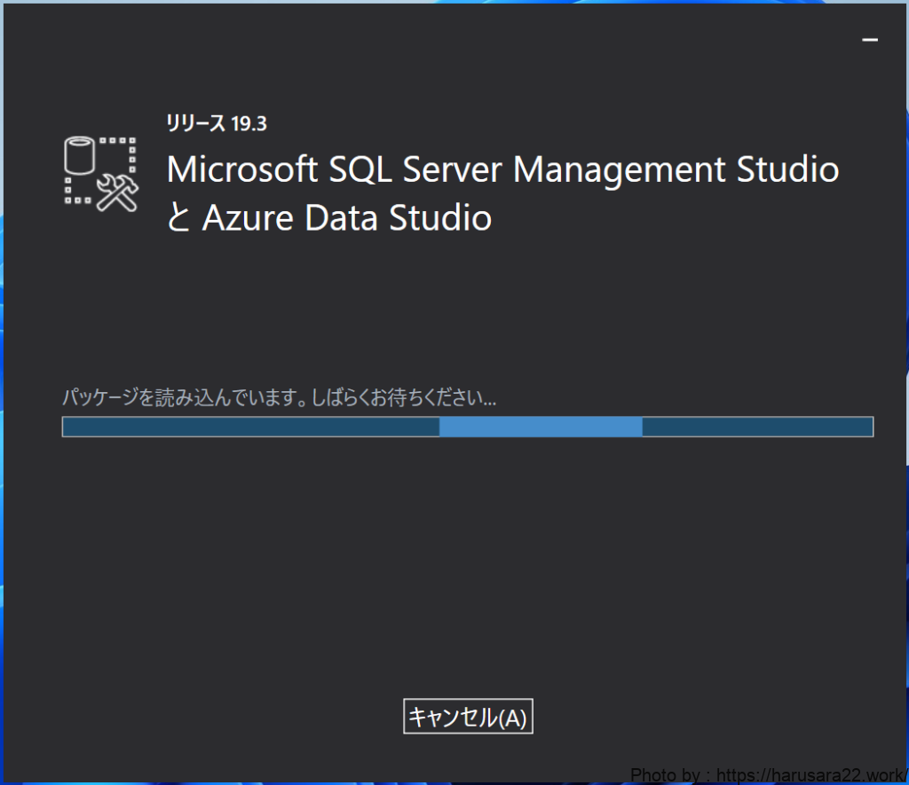Click the "Photo by" watermark label
The image size is (909, 785).
point(666,774)
